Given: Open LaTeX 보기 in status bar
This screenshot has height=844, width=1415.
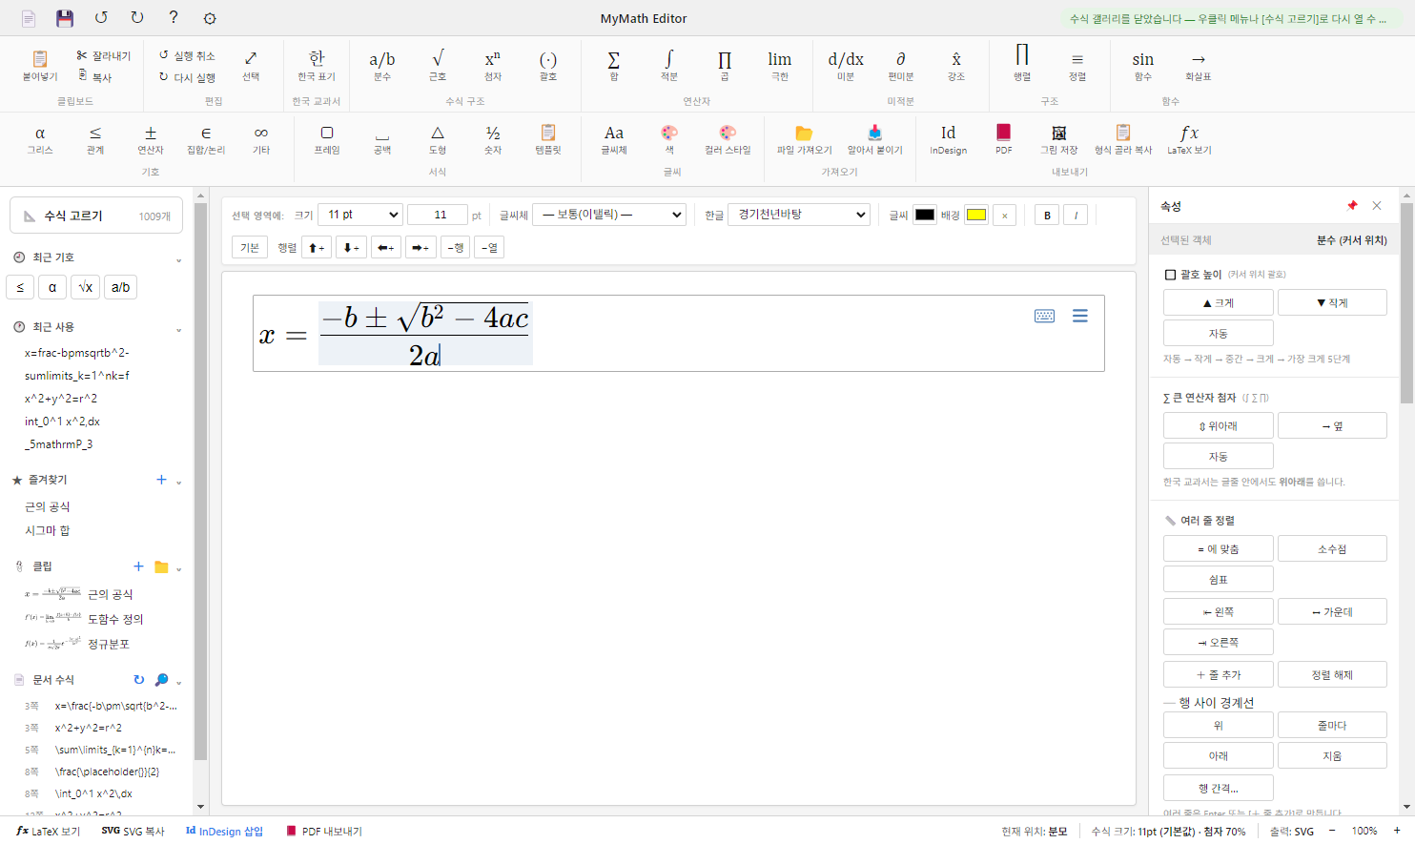Looking at the screenshot, I should [48, 832].
